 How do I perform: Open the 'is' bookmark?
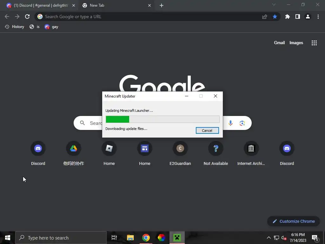tap(34, 27)
